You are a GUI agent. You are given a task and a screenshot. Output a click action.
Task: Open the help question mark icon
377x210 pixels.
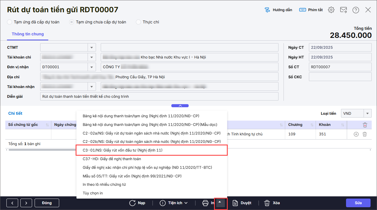coord(356,10)
